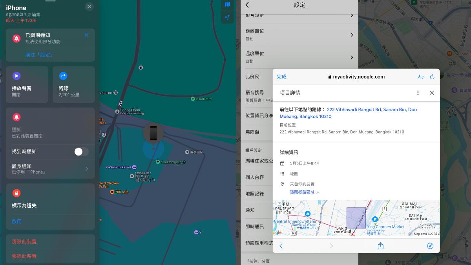
Task: Click the 5月6日上午8:44 date text
Action: pyautogui.click(x=305, y=163)
